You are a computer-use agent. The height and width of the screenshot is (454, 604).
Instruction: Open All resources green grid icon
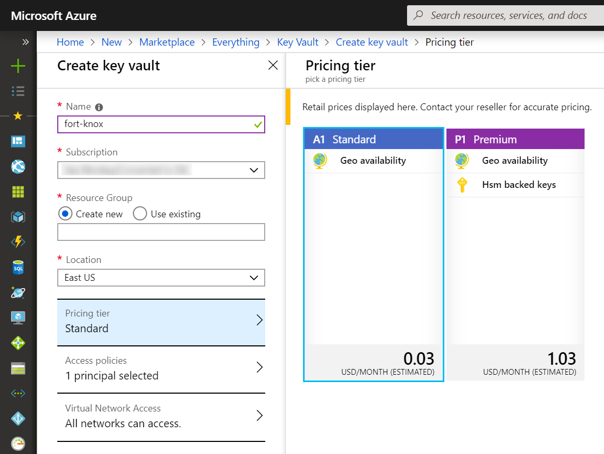18,192
